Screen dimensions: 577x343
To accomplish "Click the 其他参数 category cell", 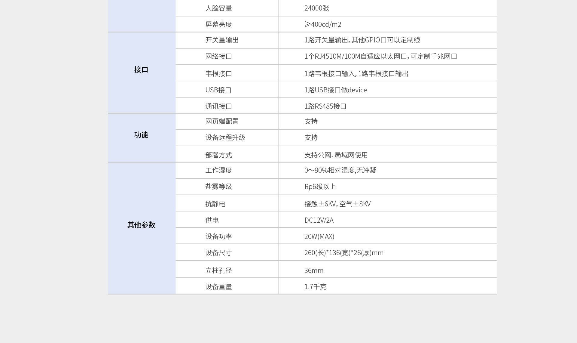I will coord(141,225).
